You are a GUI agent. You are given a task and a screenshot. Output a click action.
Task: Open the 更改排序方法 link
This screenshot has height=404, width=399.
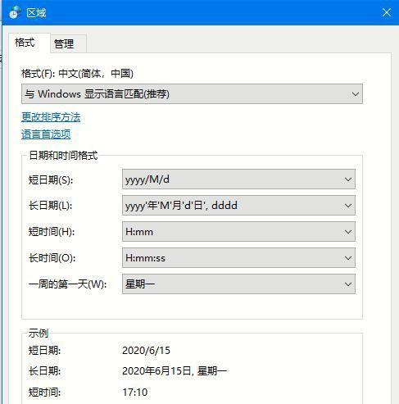point(51,117)
